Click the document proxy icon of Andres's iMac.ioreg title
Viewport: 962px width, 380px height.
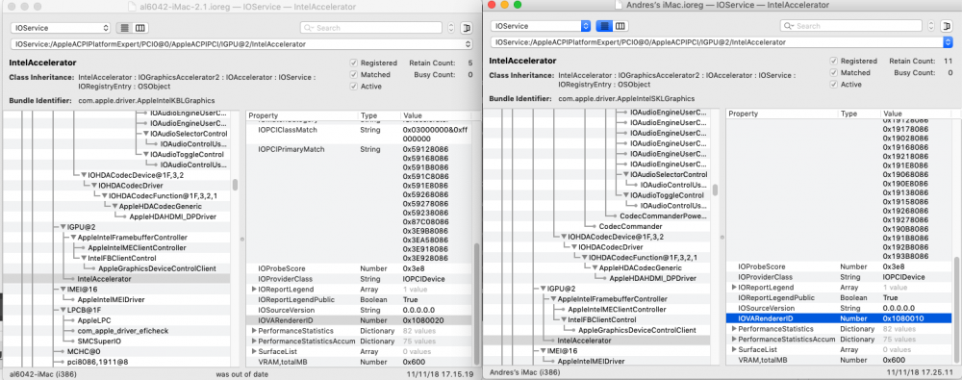619,5
